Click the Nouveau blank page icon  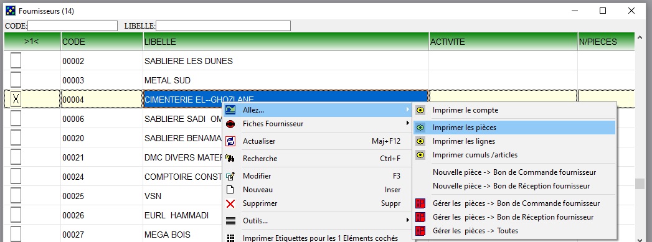click(x=230, y=190)
